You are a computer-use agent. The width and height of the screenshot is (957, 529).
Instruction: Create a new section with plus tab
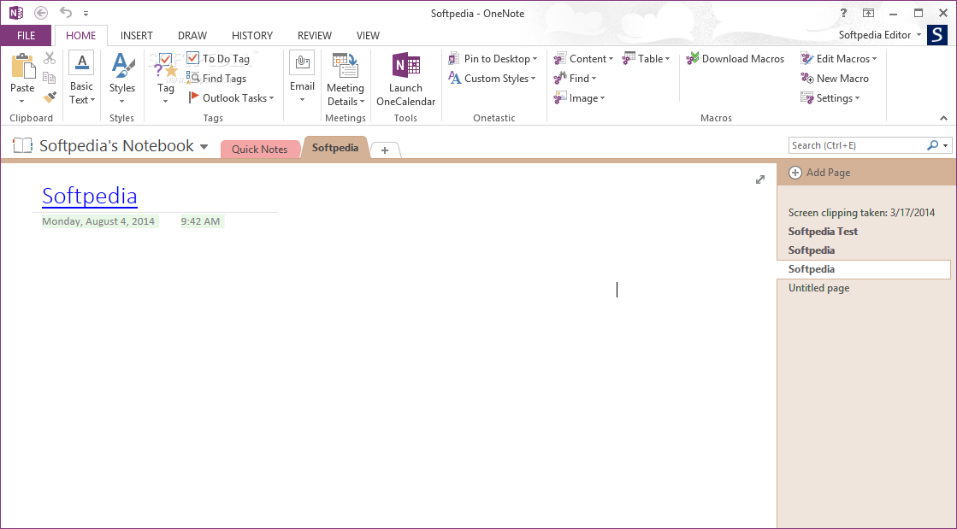[x=385, y=150]
